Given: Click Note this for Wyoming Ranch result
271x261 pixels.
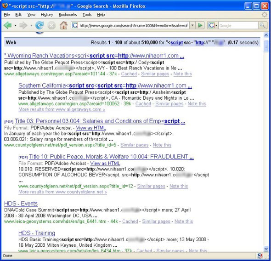Looking at the screenshot, I should 182,74.
